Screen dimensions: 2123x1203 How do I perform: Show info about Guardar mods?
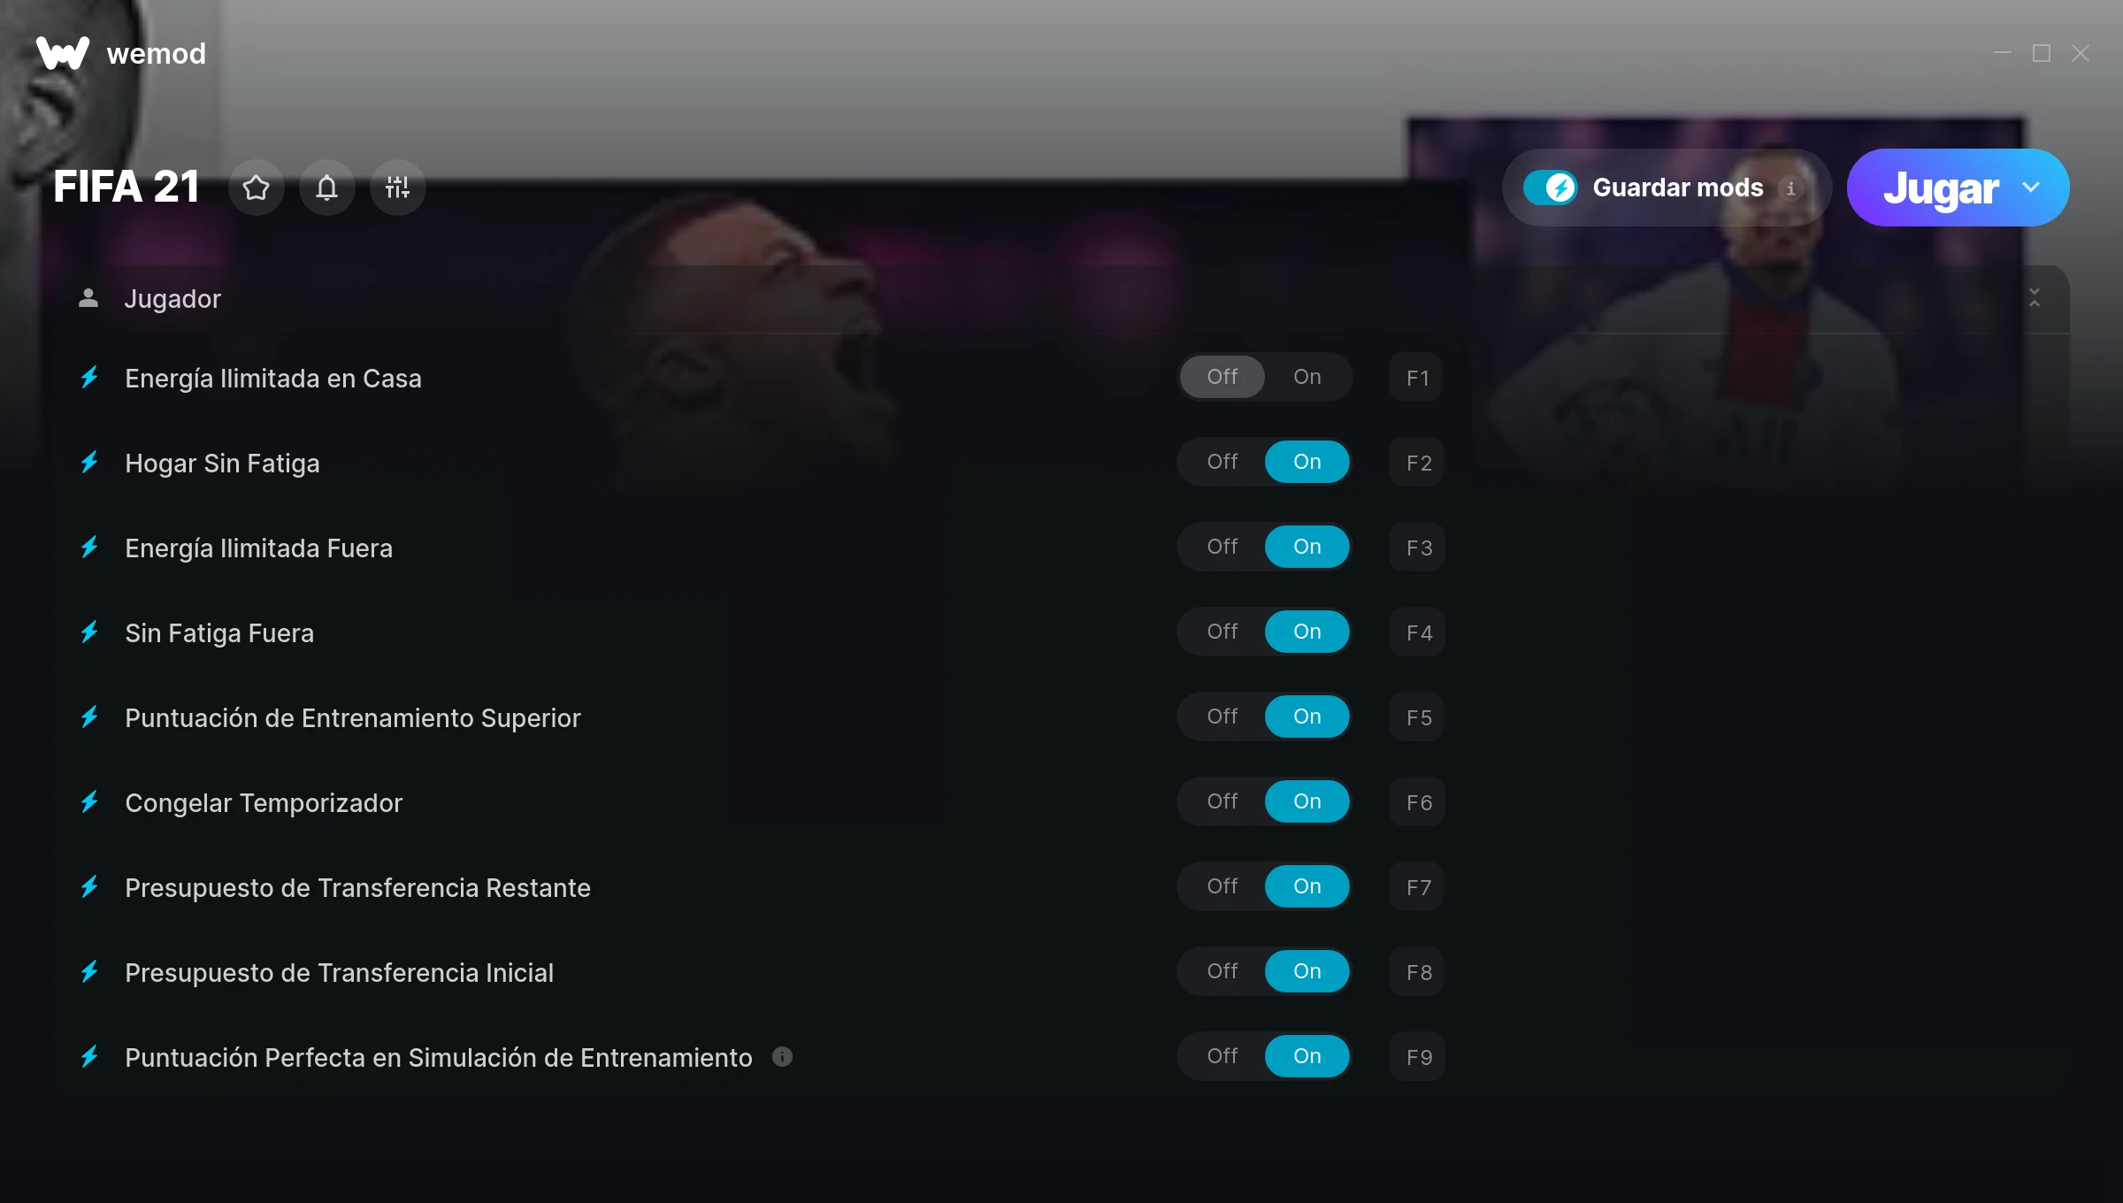point(1791,188)
